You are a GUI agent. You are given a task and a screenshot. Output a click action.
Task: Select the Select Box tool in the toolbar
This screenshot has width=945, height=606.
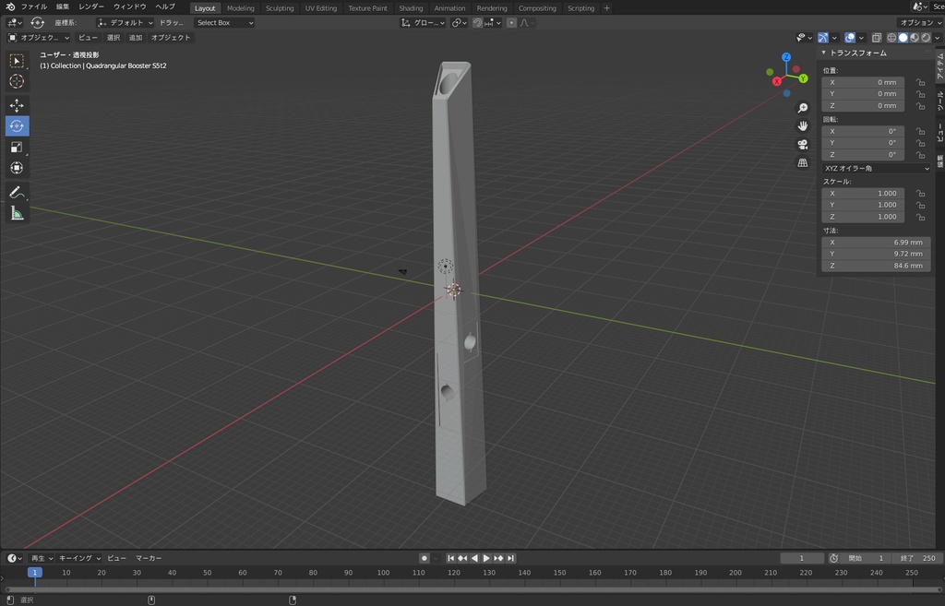pyautogui.click(x=17, y=61)
